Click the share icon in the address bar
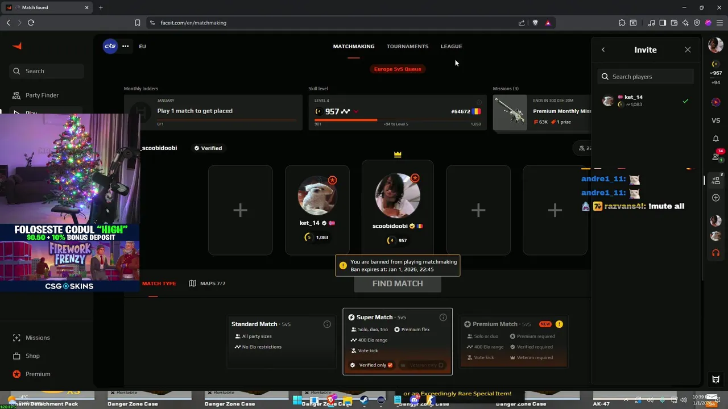 click(522, 23)
